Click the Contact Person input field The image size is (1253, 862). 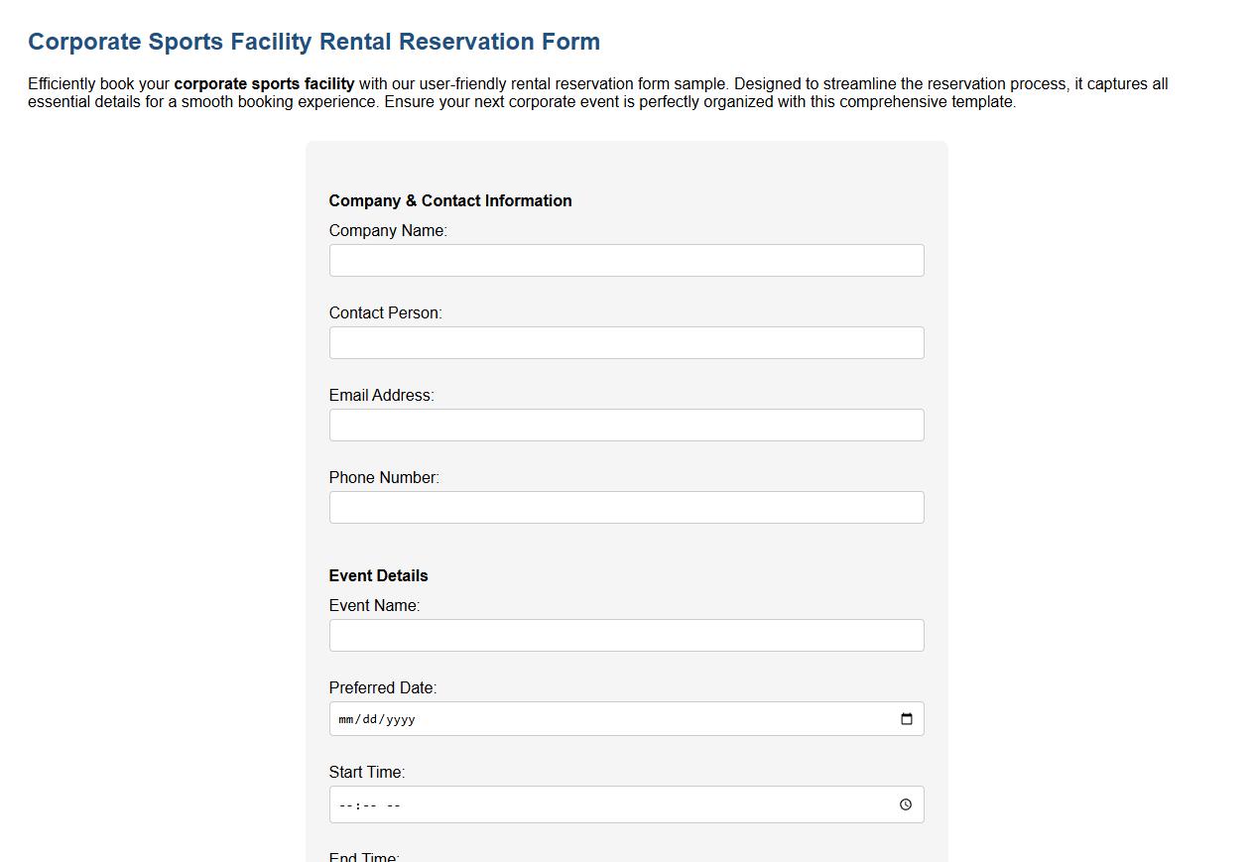tap(626, 342)
